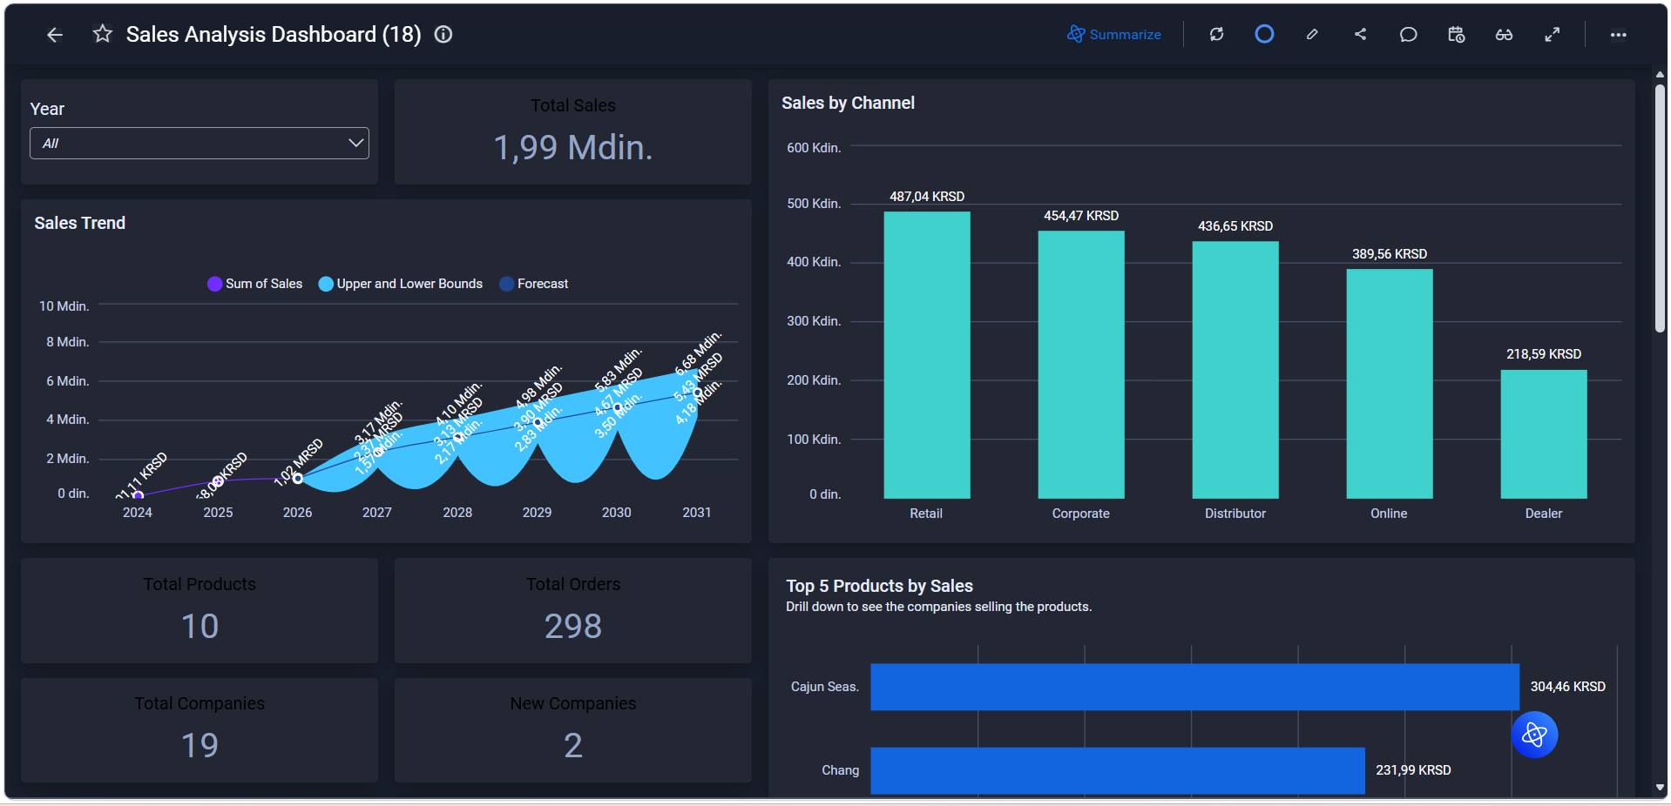Open the share icon
1671x806 pixels.
click(x=1360, y=34)
